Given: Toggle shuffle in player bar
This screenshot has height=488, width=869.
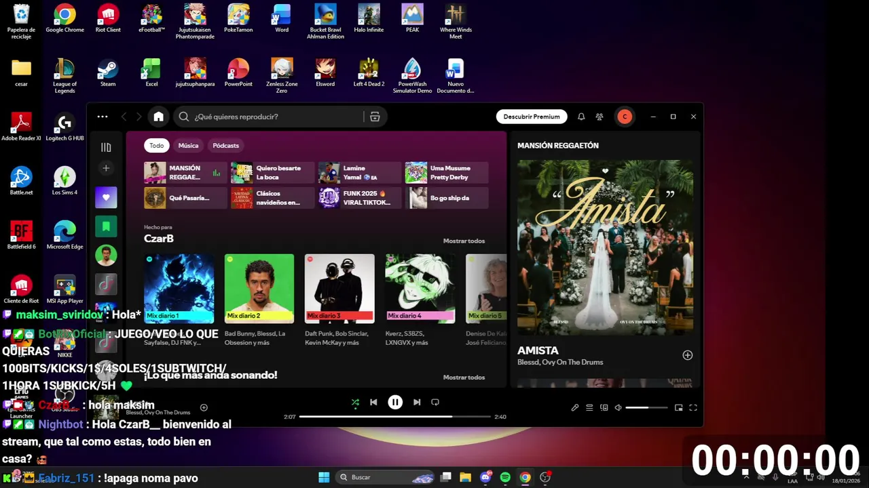Looking at the screenshot, I should click(x=355, y=402).
